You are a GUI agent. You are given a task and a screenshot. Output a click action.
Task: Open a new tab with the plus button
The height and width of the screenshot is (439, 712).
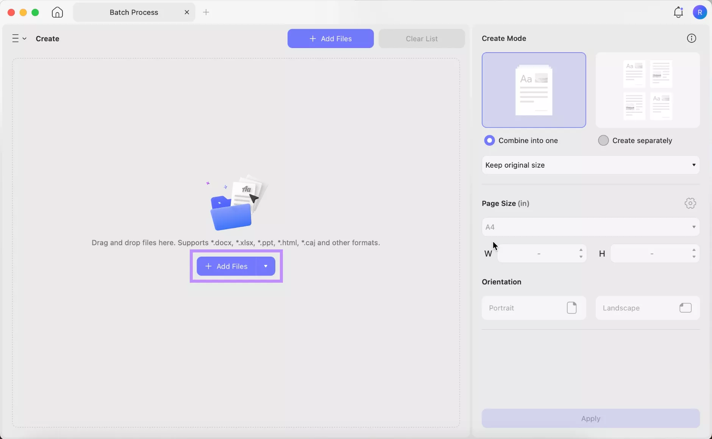206,12
